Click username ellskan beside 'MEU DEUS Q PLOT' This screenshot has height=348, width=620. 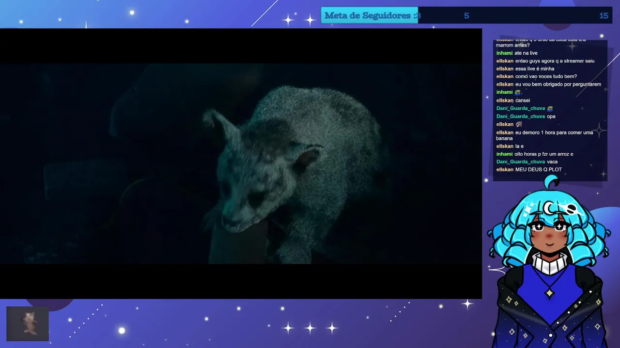coord(505,170)
